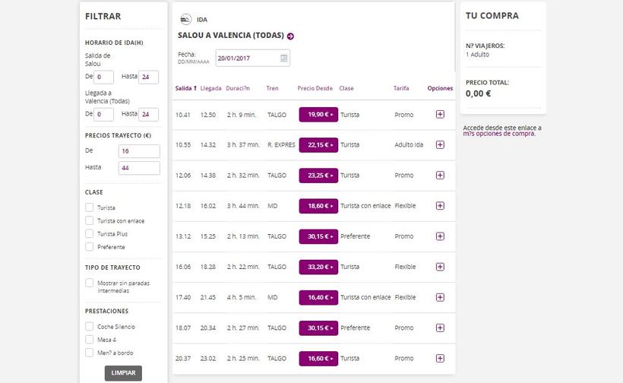Select the 19,90 € price button
Screen dimensions: 623x383
click(318, 115)
